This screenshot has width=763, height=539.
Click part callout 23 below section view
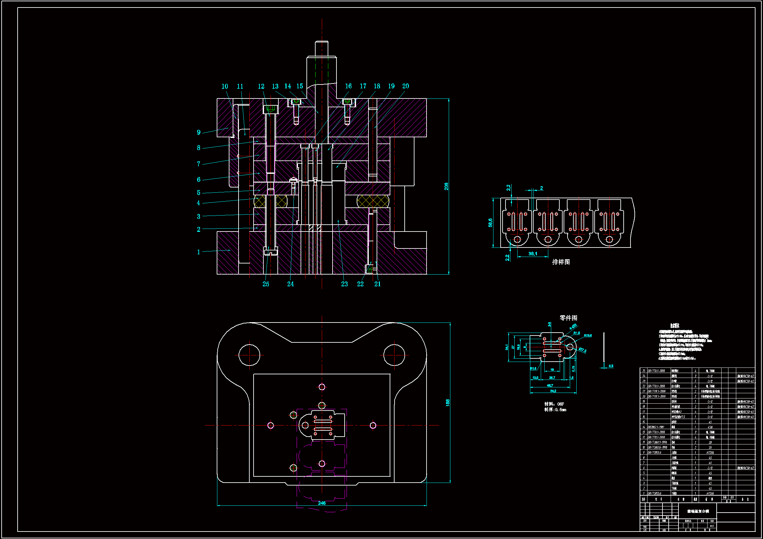click(x=344, y=284)
